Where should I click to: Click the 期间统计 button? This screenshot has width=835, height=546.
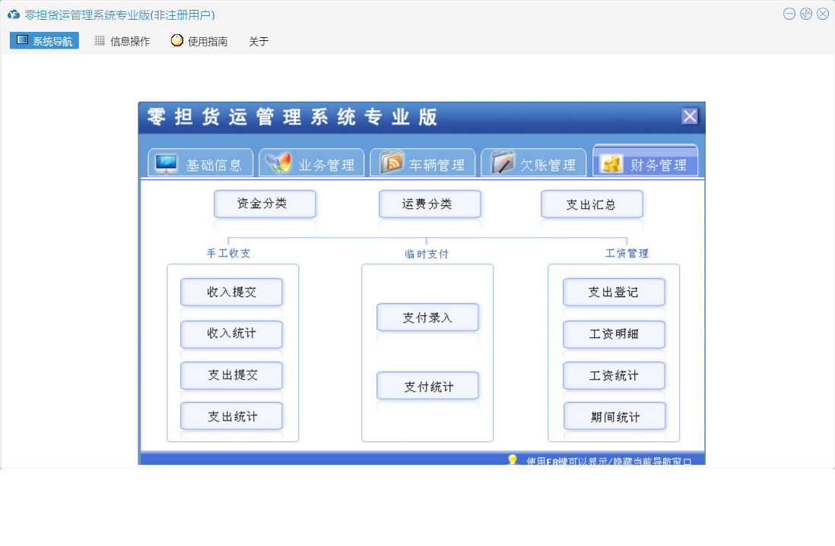pyautogui.click(x=614, y=415)
